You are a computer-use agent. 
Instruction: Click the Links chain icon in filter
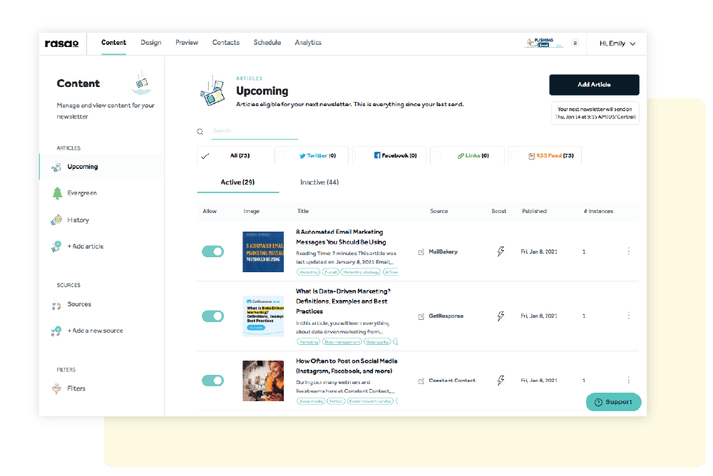coord(461,156)
